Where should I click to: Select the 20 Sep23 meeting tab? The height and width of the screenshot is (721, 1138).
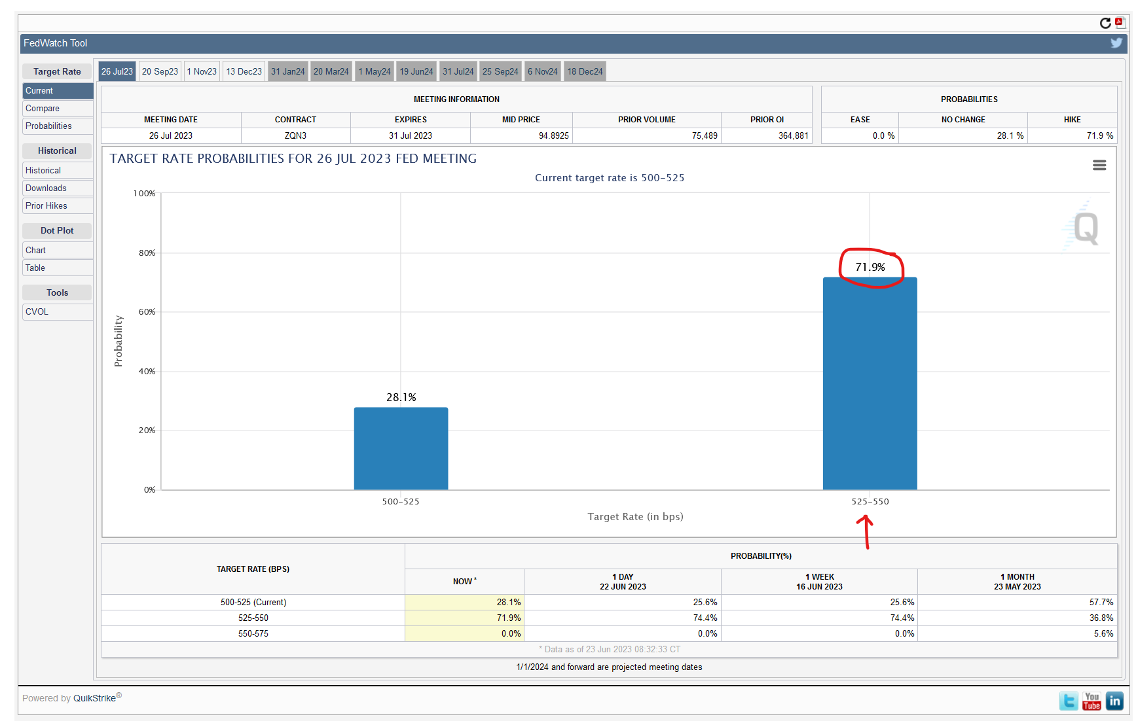pyautogui.click(x=160, y=72)
